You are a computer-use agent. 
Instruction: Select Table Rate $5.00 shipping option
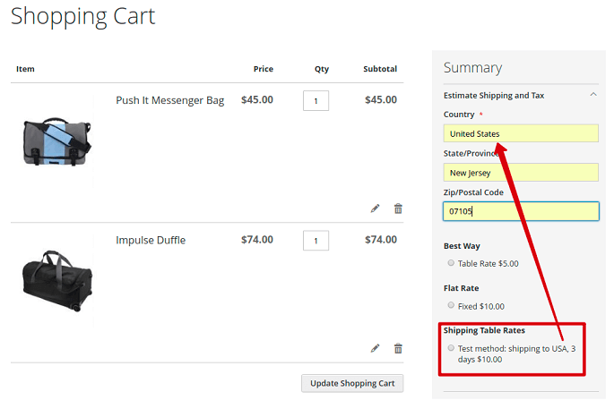[x=451, y=262]
